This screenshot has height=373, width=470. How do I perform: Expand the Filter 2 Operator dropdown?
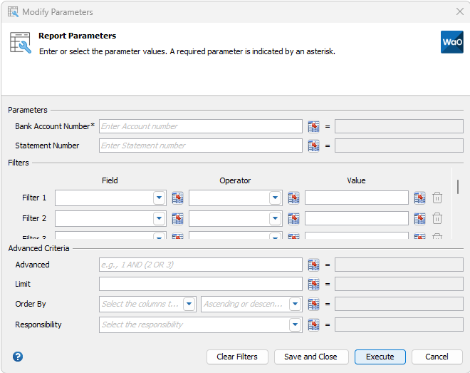coord(275,218)
